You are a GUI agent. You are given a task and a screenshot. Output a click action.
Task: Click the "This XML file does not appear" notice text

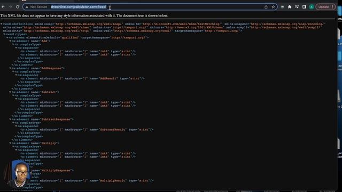coord(84,15)
